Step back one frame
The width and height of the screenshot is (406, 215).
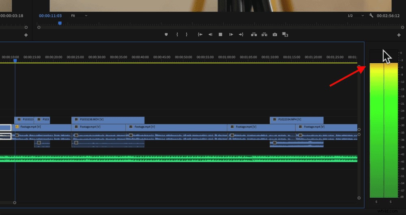(210, 34)
